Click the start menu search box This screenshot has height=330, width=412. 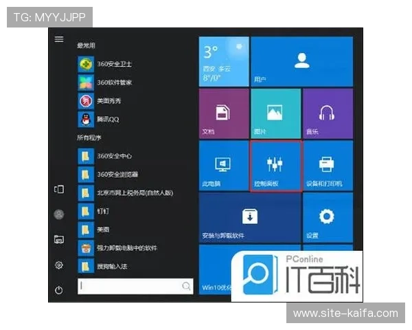pyautogui.click(x=130, y=285)
